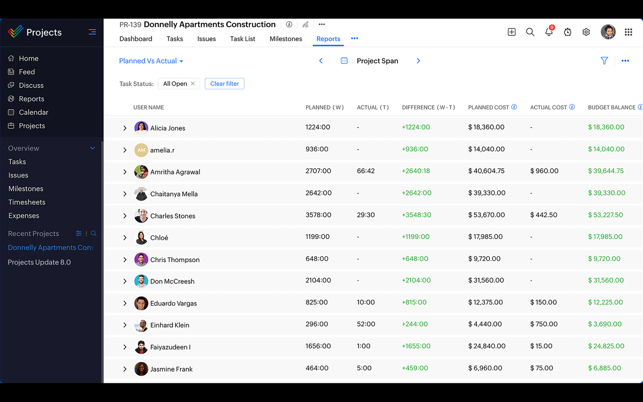Expand Eduardo Vargas row

[125, 303]
